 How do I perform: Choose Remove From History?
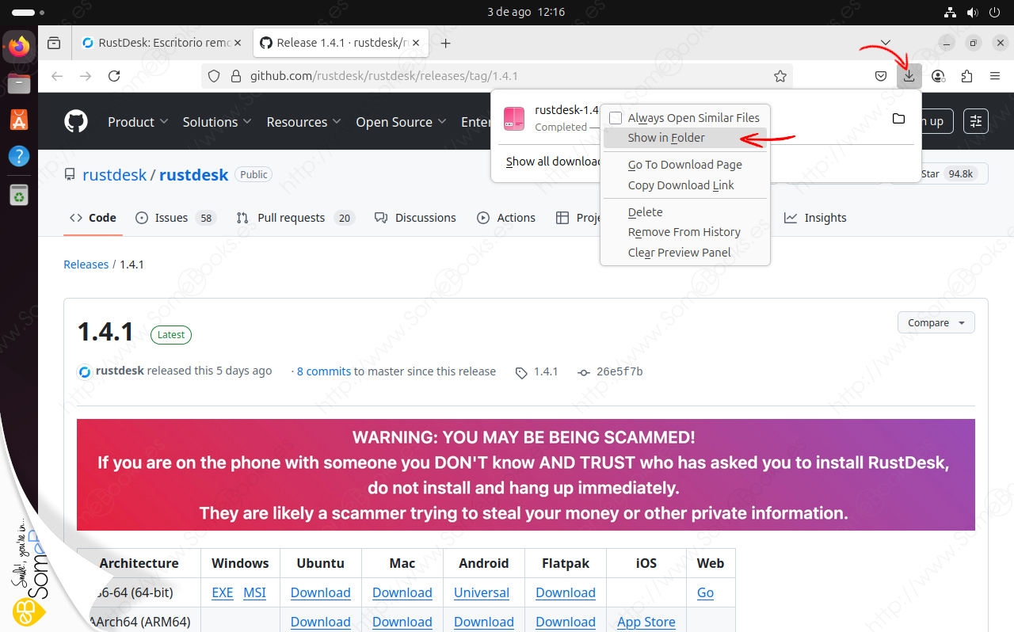point(685,232)
